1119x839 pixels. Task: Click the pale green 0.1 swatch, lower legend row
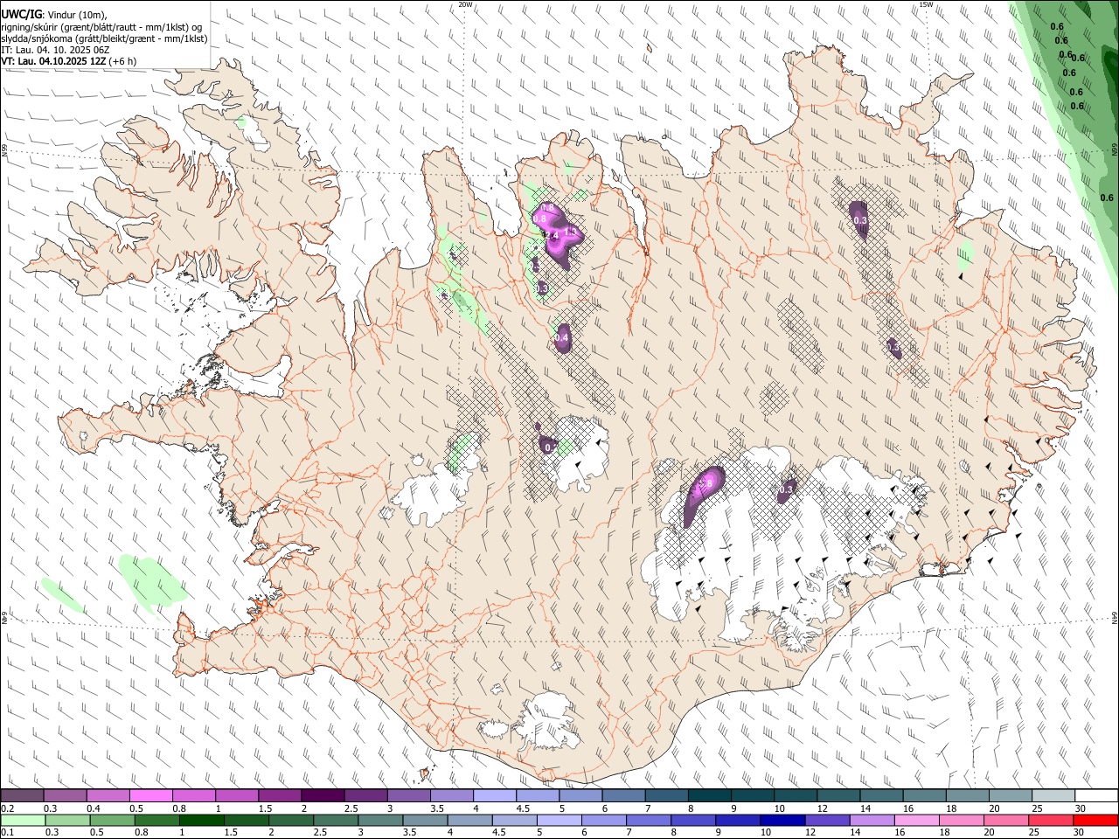pos(23,820)
